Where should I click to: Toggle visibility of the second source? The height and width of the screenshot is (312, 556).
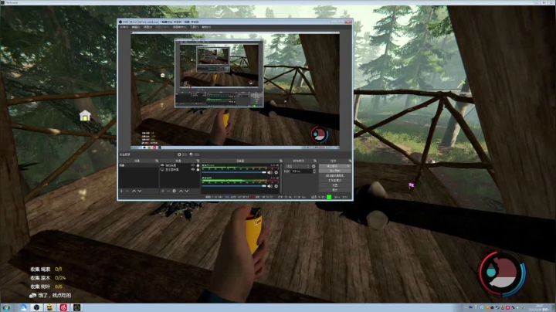(x=193, y=169)
